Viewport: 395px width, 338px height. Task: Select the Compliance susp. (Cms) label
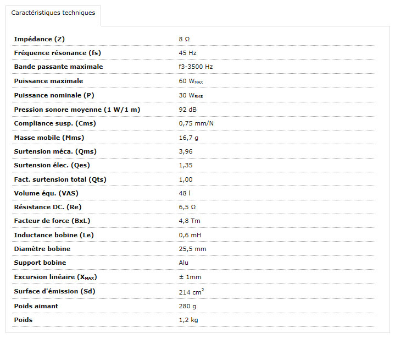point(55,123)
